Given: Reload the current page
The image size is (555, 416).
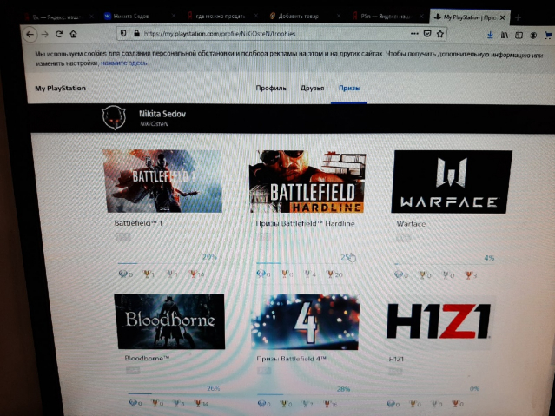Looking at the screenshot, I should pos(59,34).
